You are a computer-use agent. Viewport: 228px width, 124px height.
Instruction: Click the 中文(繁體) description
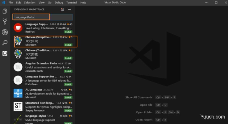[x=32, y=54]
